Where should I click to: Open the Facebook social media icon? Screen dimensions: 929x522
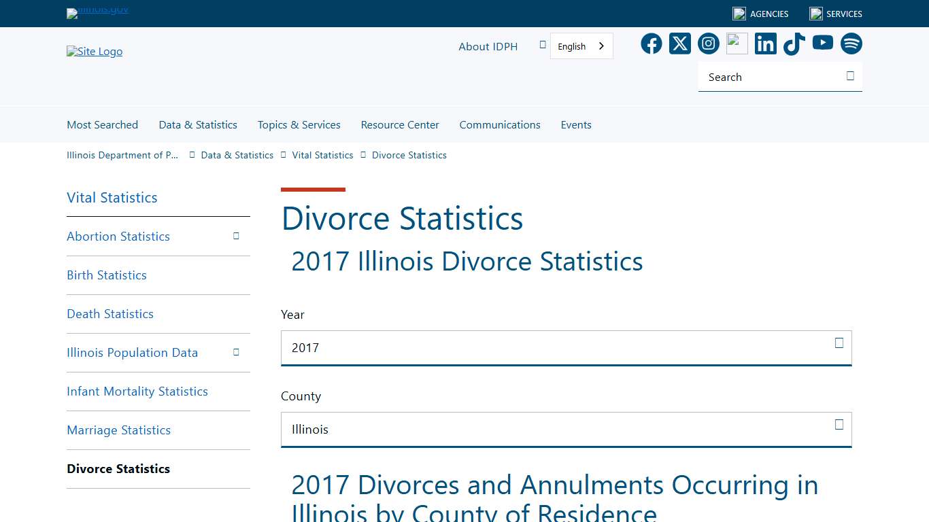[651, 43]
